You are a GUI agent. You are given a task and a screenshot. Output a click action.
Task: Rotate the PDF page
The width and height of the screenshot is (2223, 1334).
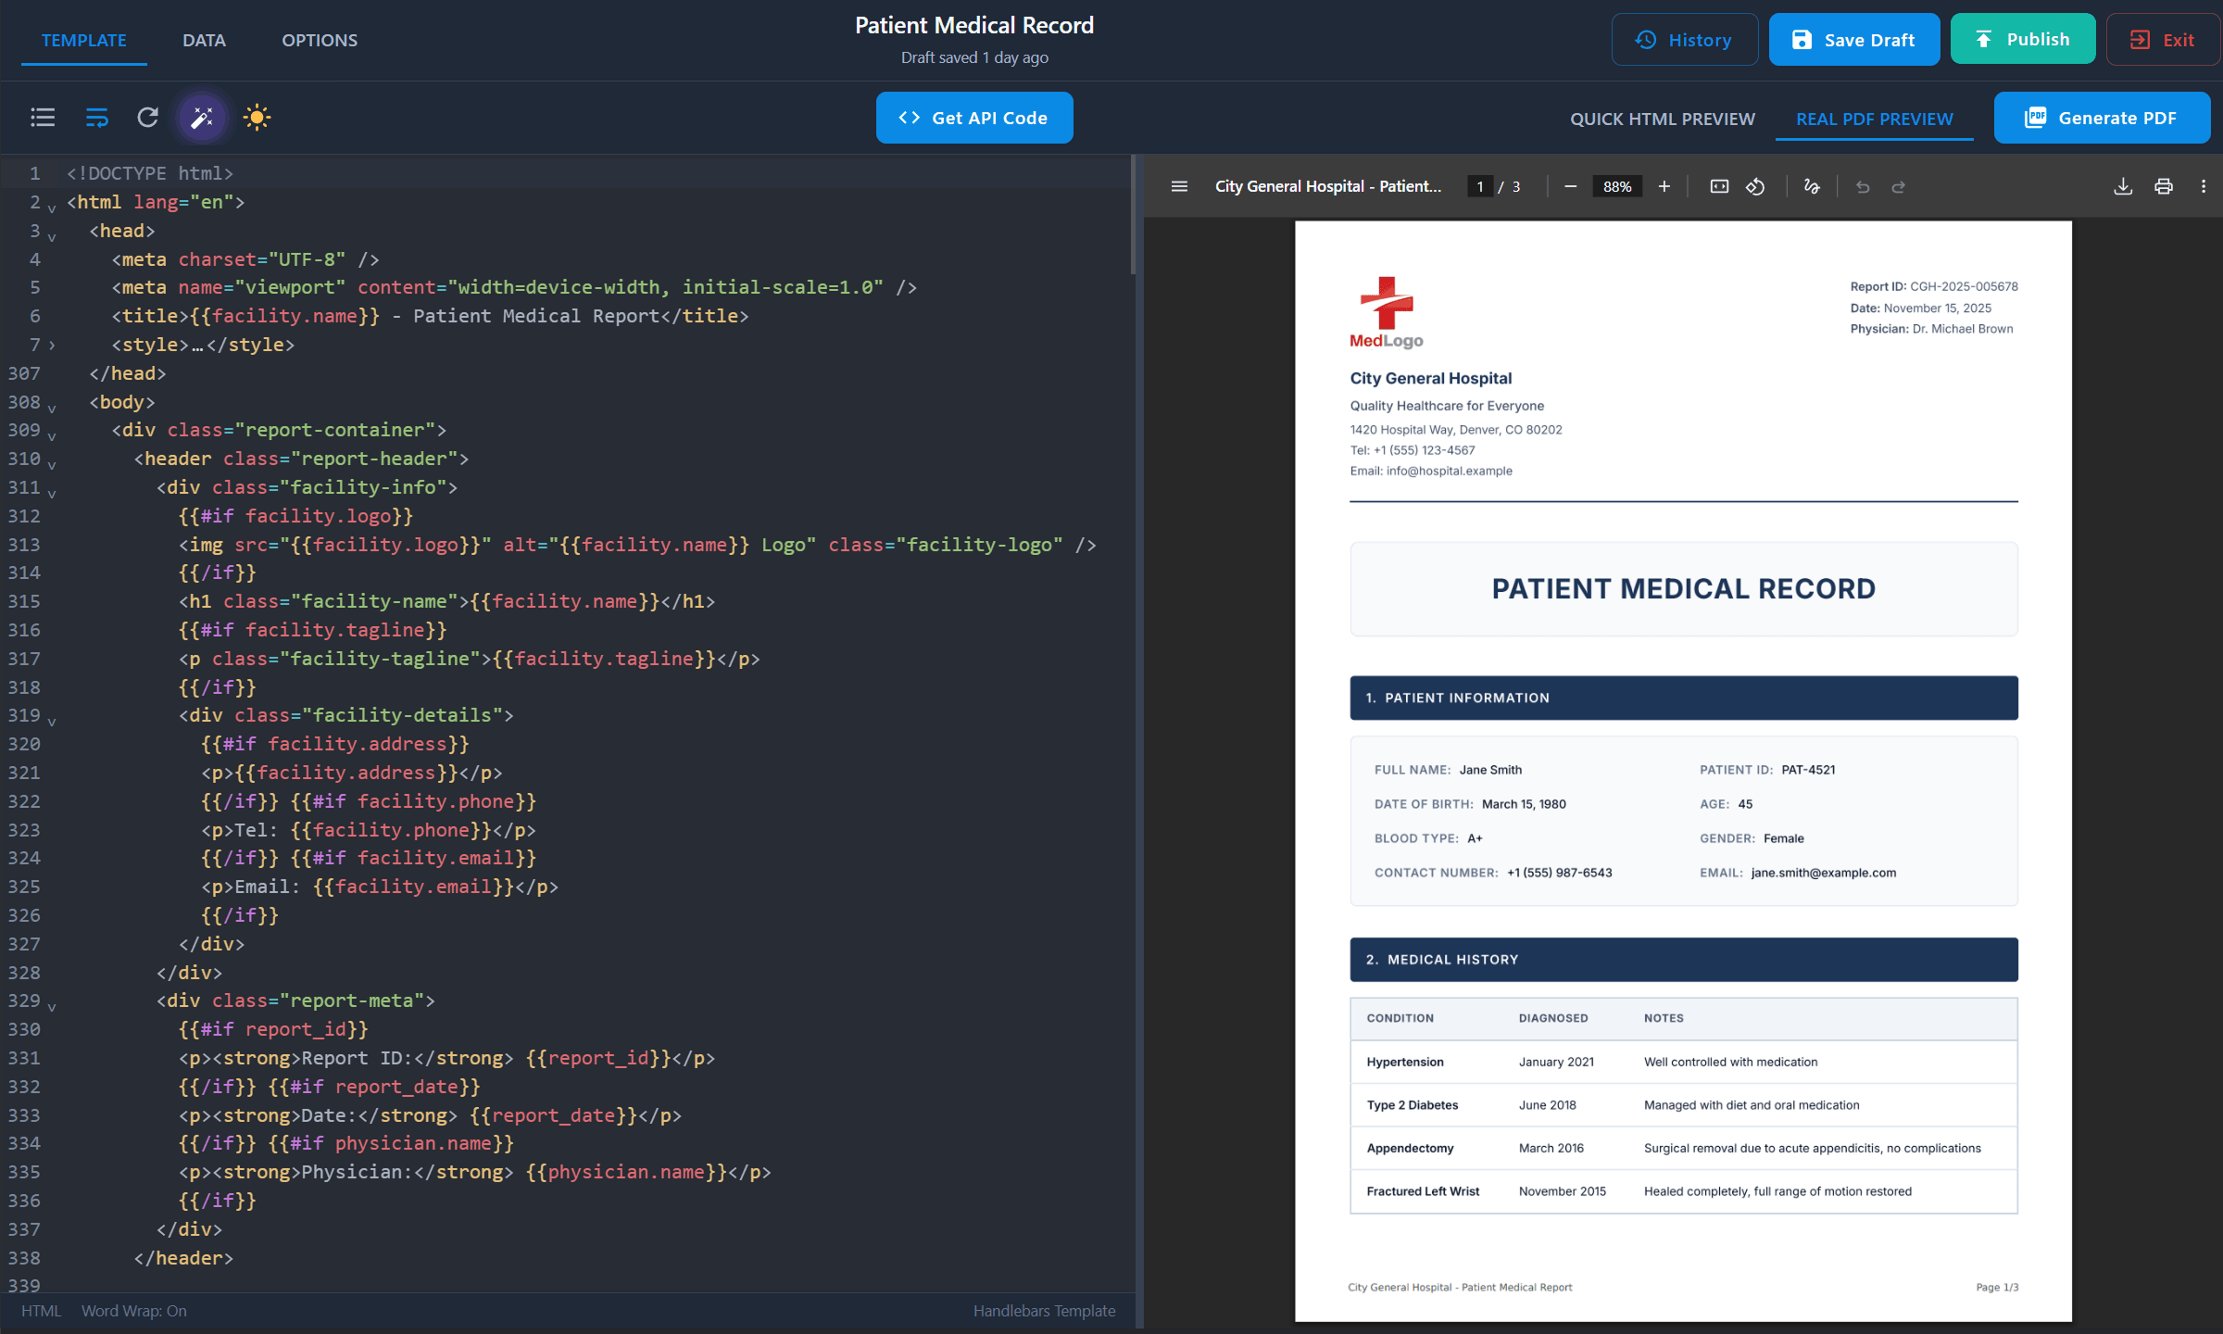pos(1755,186)
